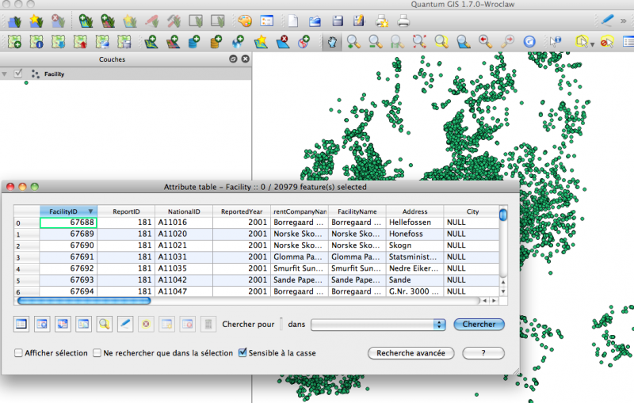Click the Refresh map icon

[529, 40]
